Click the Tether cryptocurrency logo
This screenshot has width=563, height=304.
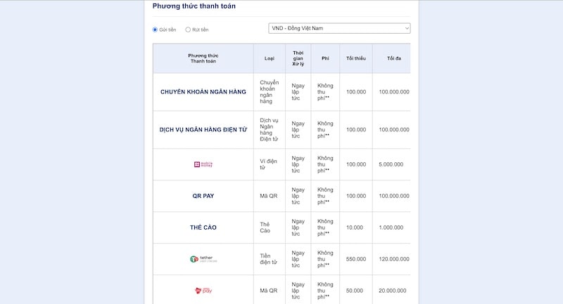(x=203, y=259)
